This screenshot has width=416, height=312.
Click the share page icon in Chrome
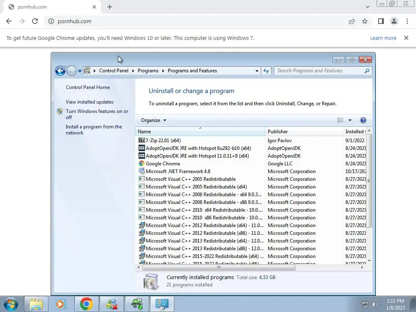click(x=352, y=21)
